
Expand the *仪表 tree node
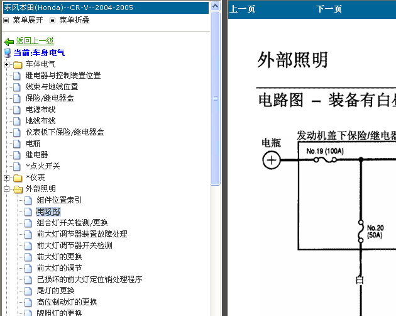pyautogui.click(x=6, y=178)
